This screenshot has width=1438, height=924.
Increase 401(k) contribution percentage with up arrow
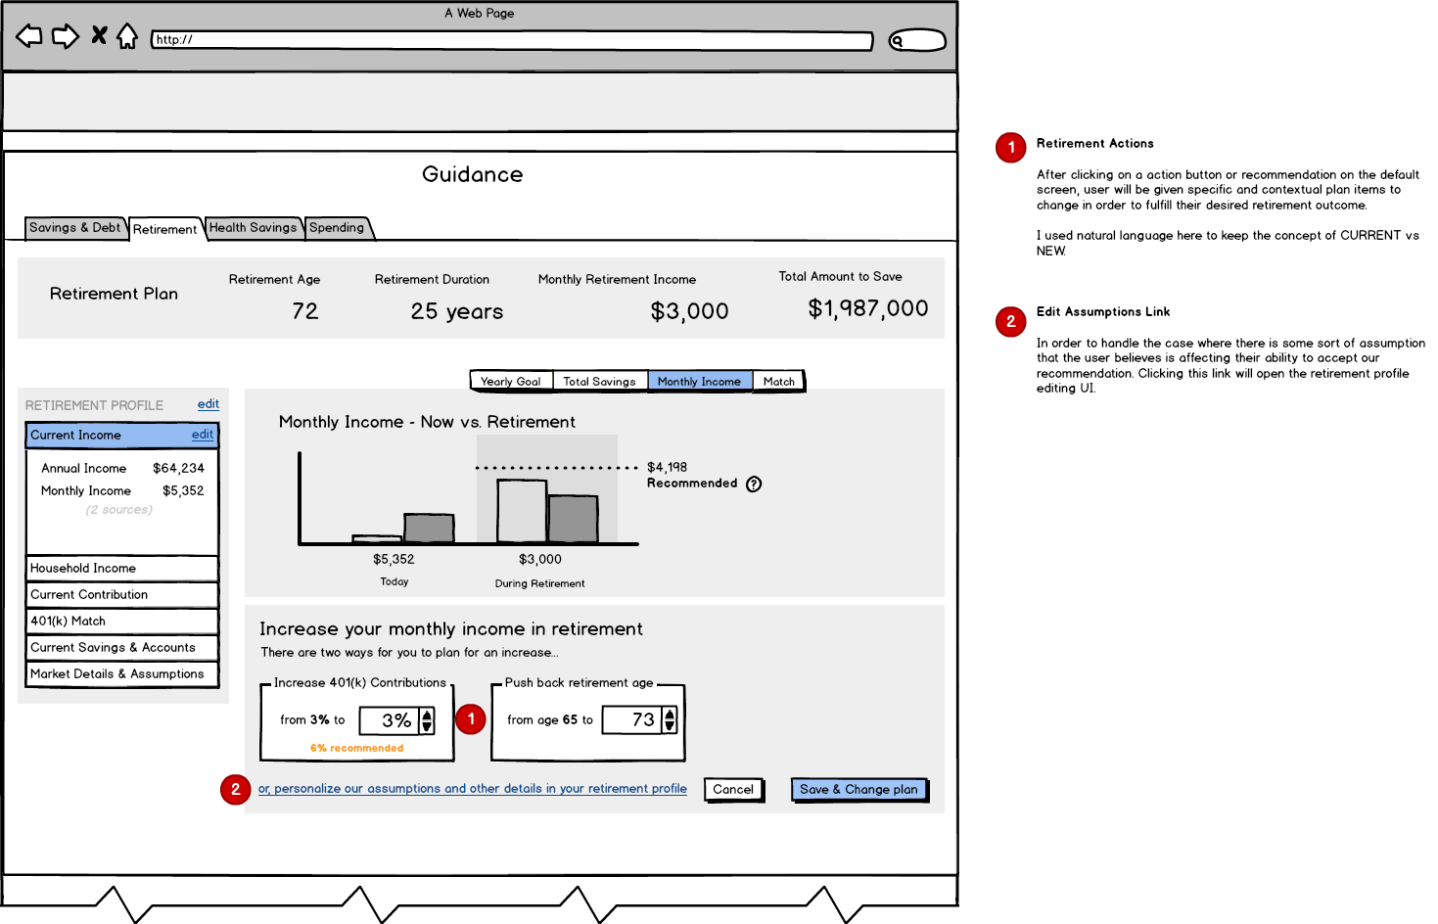tap(427, 715)
